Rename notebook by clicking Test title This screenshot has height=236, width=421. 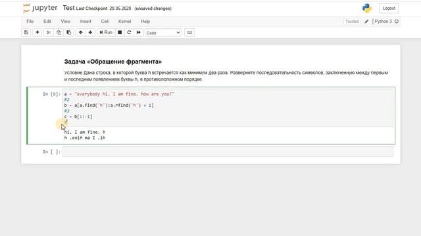68,8
